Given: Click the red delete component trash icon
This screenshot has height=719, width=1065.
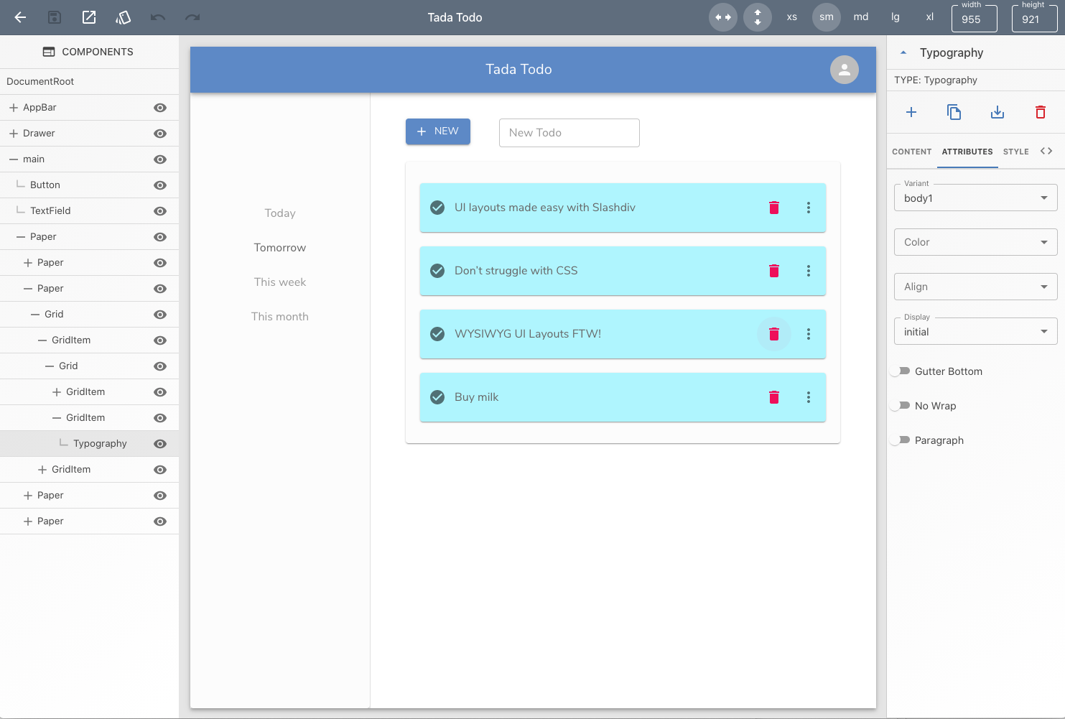Looking at the screenshot, I should pyautogui.click(x=1041, y=112).
